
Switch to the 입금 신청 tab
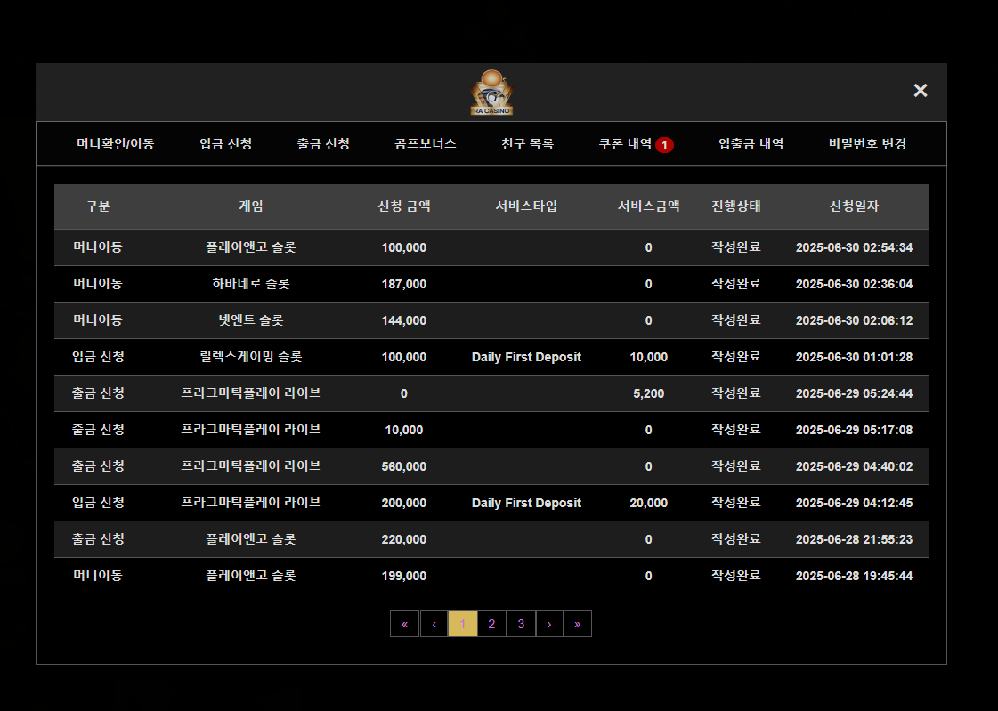click(x=225, y=143)
